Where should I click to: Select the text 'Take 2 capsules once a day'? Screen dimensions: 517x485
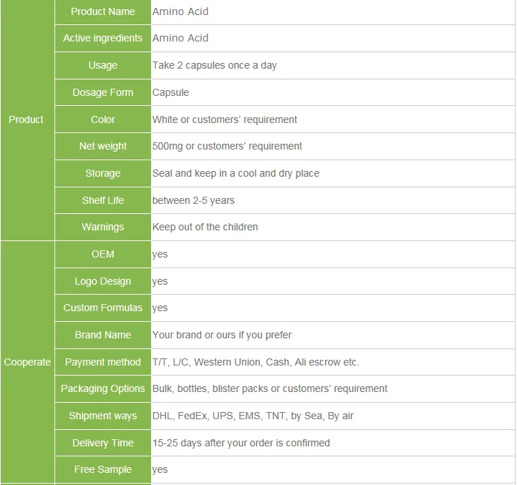[214, 65]
